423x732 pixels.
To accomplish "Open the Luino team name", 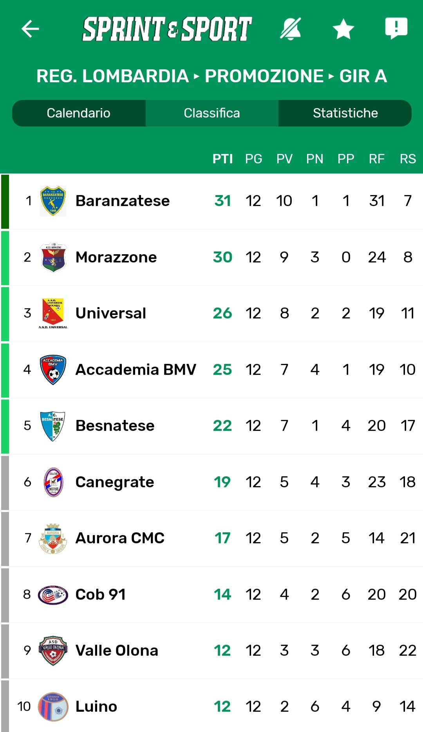I will 96,707.
